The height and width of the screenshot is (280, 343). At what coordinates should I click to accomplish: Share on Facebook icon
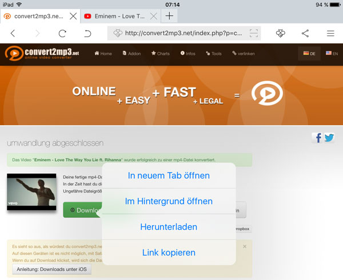click(x=317, y=138)
